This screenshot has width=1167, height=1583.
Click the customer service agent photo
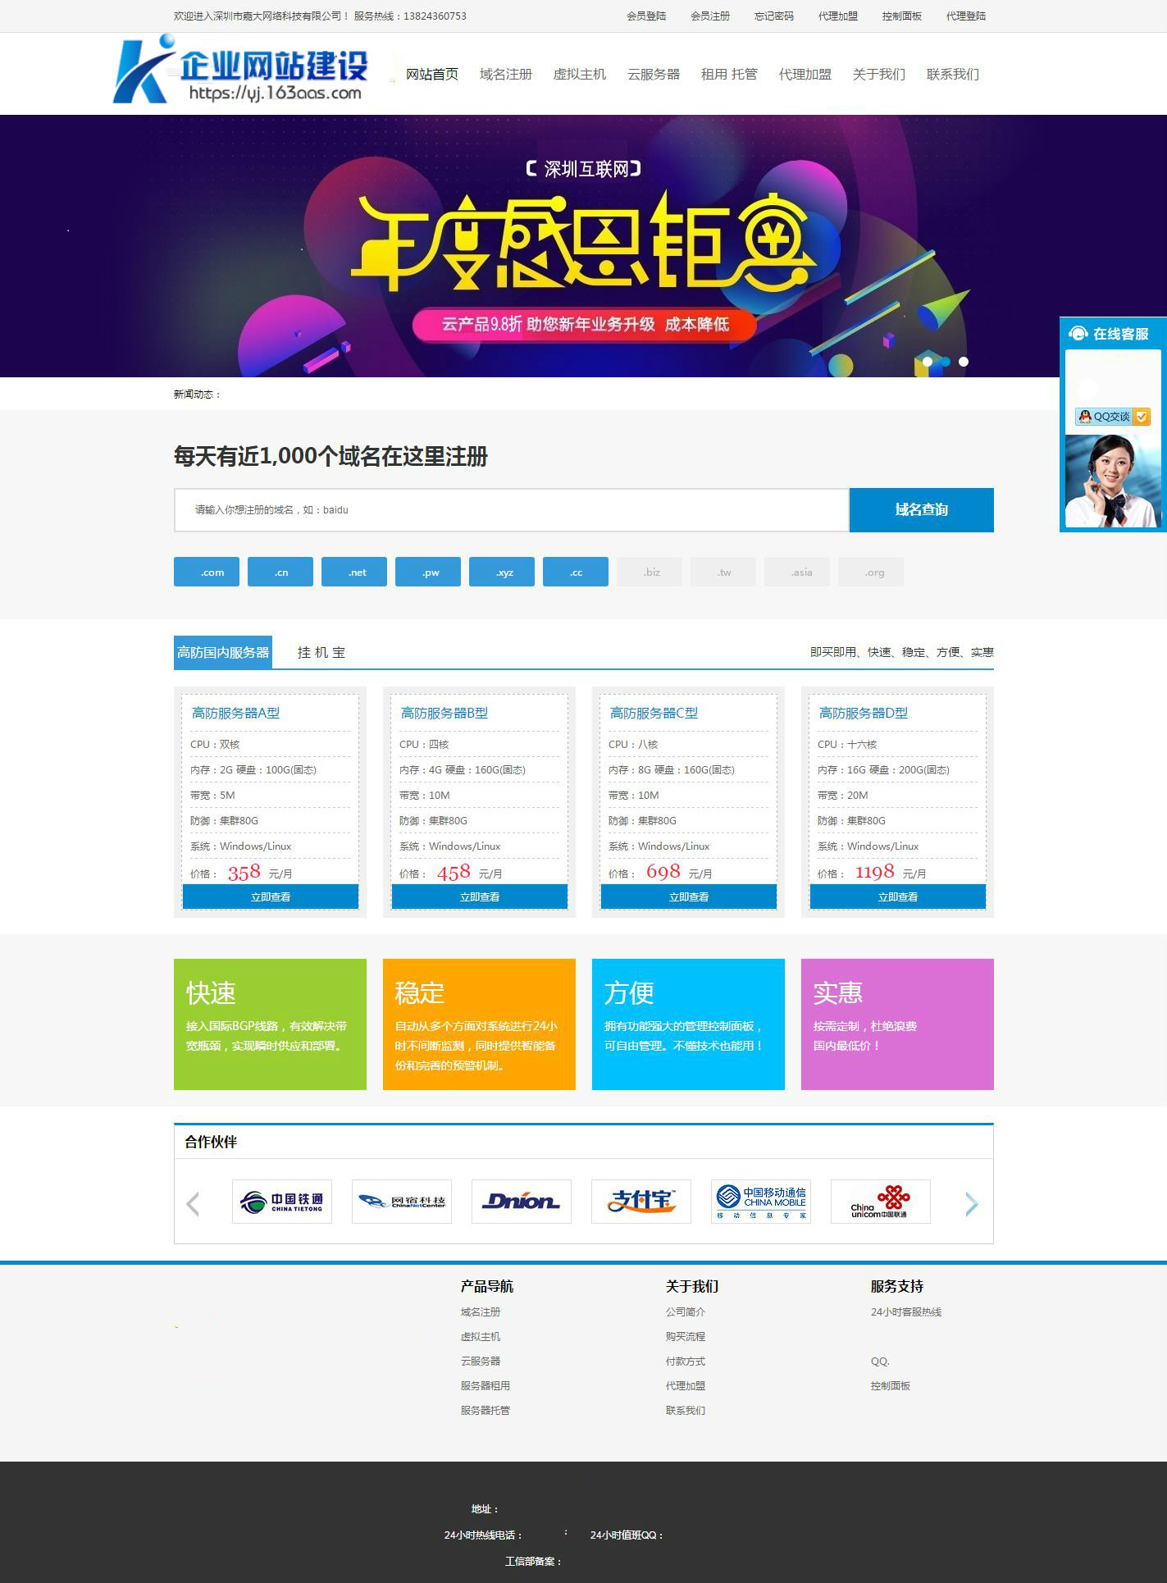click(1113, 481)
